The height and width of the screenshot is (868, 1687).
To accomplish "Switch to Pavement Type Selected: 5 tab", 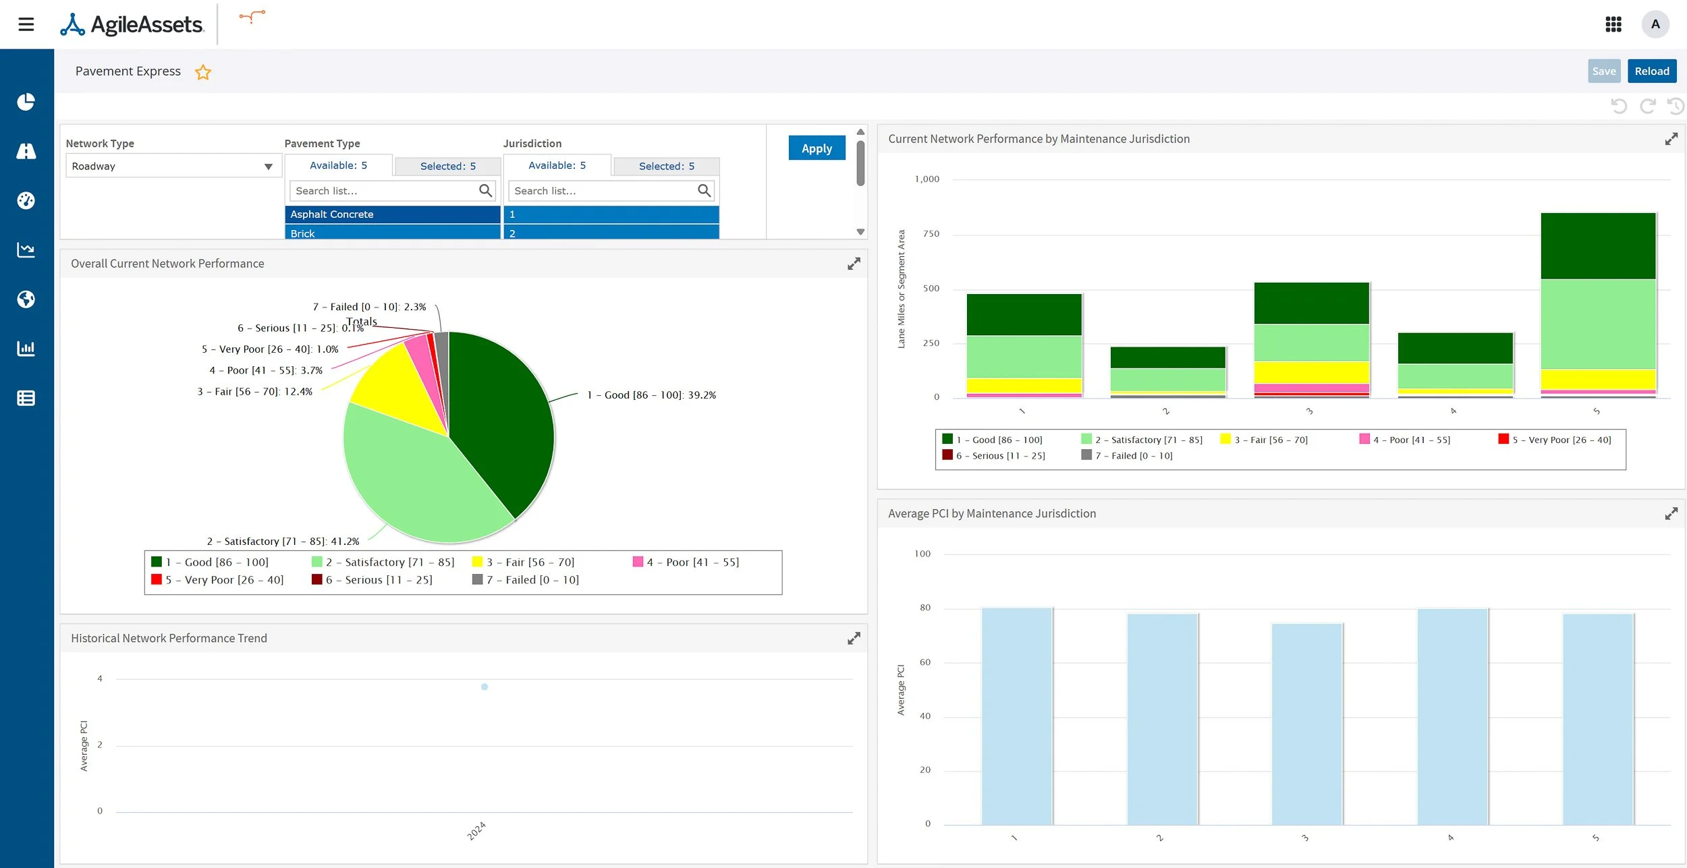I will pyautogui.click(x=447, y=166).
